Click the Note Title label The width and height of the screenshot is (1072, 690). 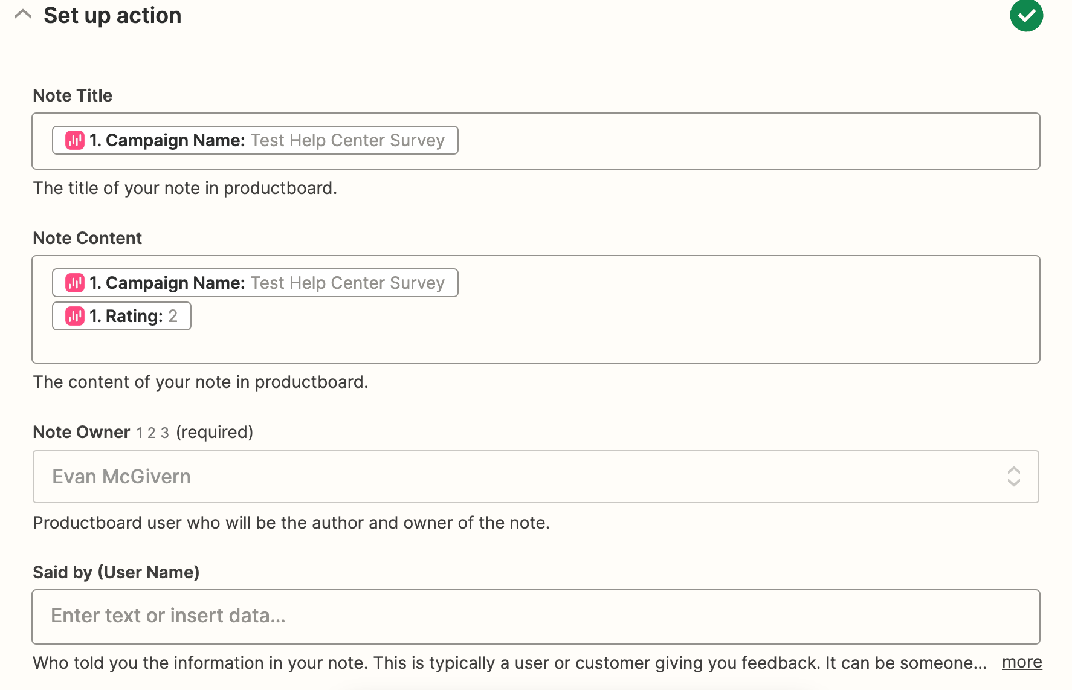pyautogui.click(x=73, y=95)
